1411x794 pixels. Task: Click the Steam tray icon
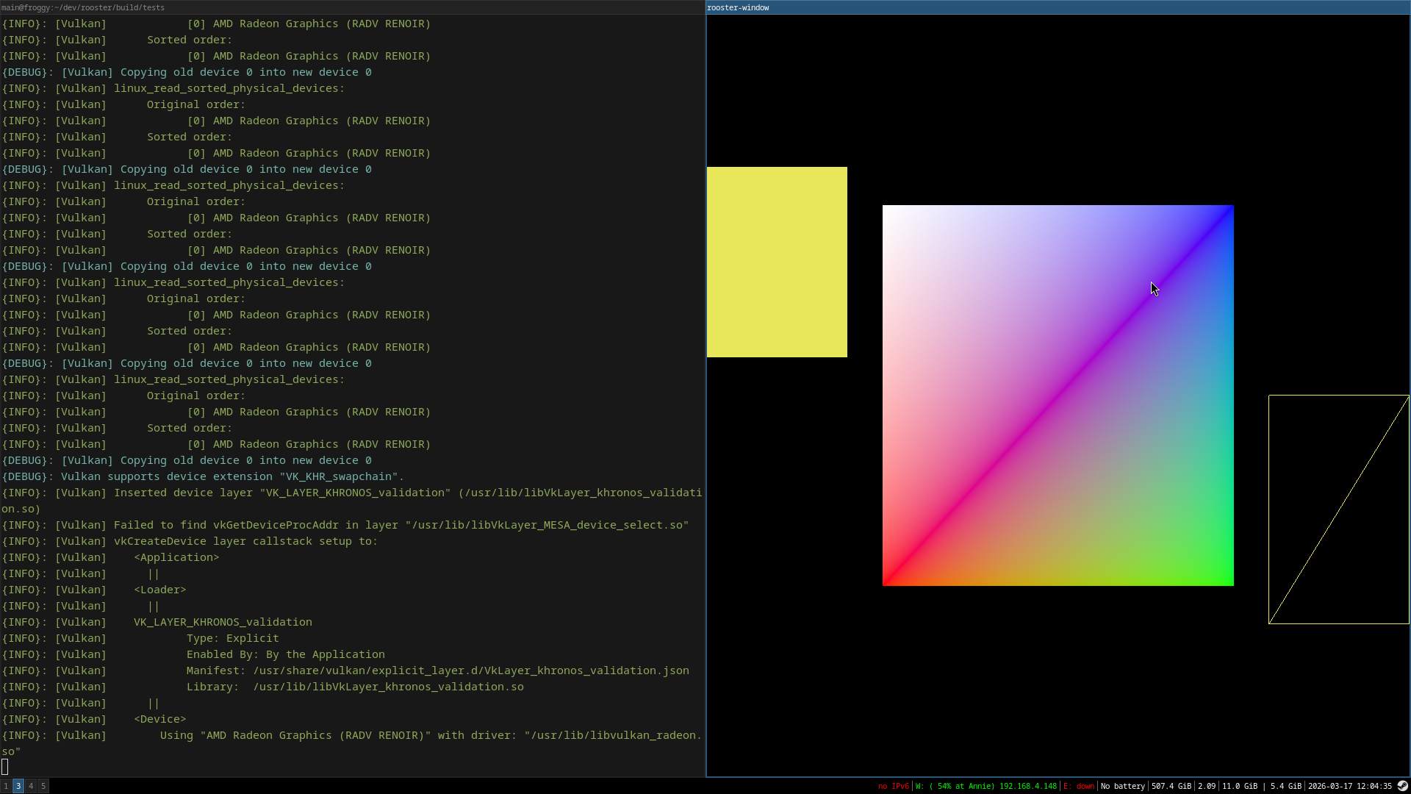[1402, 786]
